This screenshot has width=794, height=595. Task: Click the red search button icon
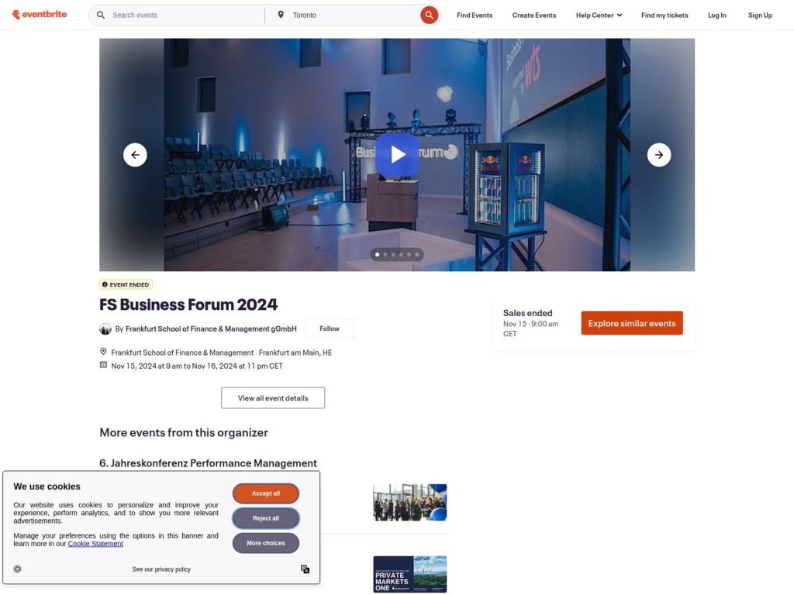click(429, 14)
